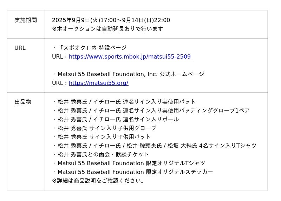Select the 4名サイン入りTシャツ item line
The height and width of the screenshot is (201, 281).
click(154, 146)
